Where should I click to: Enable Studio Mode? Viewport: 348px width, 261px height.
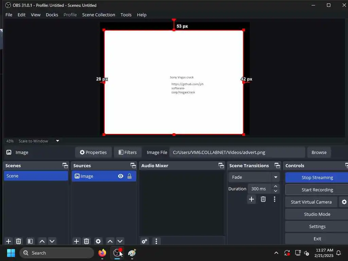pos(317,214)
